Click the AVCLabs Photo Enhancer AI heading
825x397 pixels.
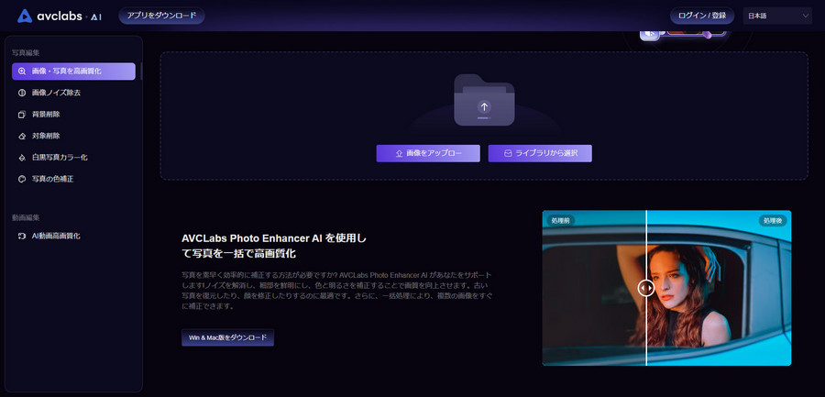pyautogui.click(x=273, y=246)
